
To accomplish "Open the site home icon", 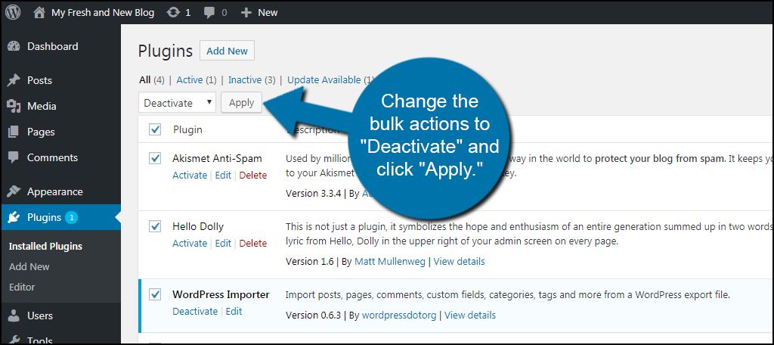I will 39,12.
